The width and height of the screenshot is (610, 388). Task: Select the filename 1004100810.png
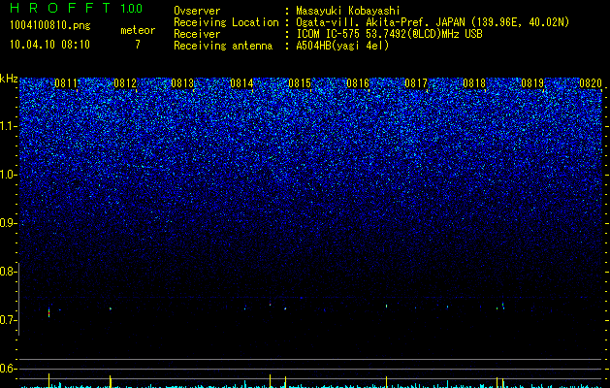point(50,25)
